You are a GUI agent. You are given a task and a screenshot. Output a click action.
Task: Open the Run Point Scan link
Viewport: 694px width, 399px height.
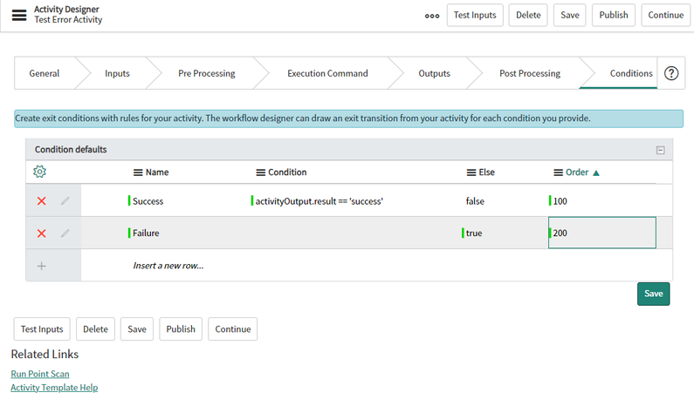pyautogui.click(x=40, y=374)
